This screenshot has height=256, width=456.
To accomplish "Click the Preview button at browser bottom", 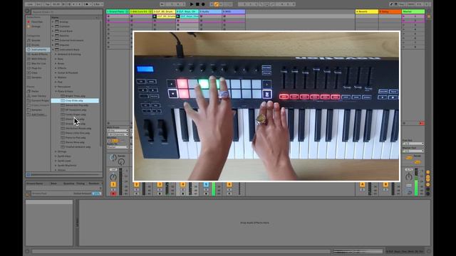I will (28, 175).
